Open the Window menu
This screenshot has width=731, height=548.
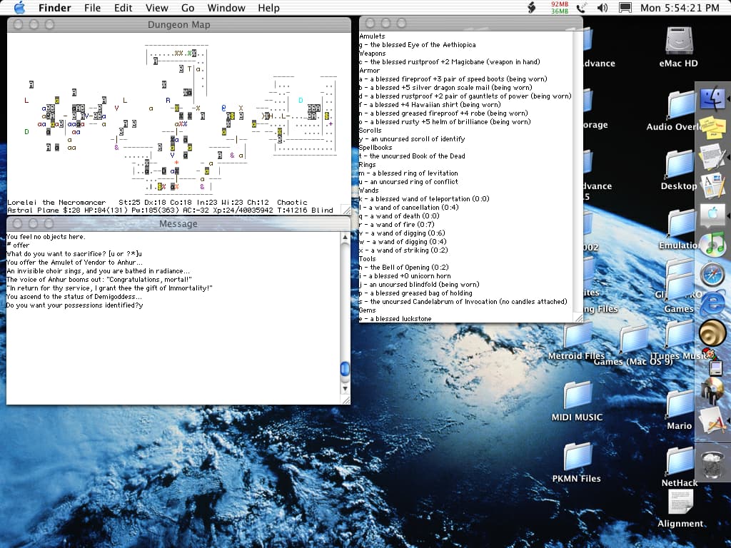click(x=226, y=8)
